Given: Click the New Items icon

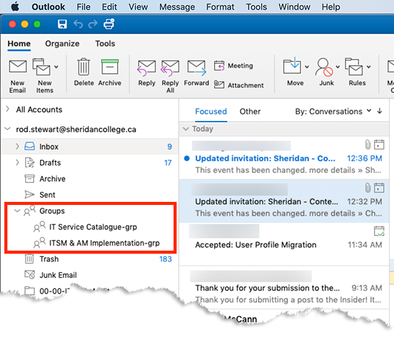Looking at the screenshot, I should tap(41, 67).
